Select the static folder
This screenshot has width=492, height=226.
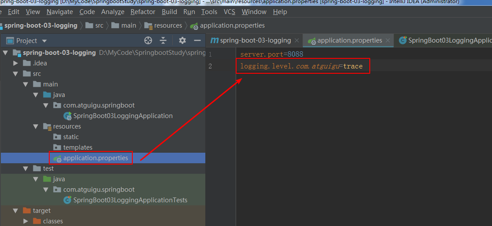(x=66, y=137)
